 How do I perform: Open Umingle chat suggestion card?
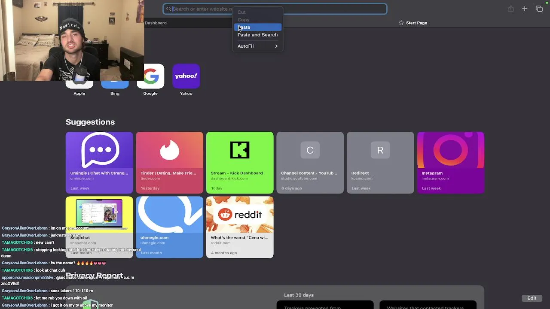(x=99, y=163)
